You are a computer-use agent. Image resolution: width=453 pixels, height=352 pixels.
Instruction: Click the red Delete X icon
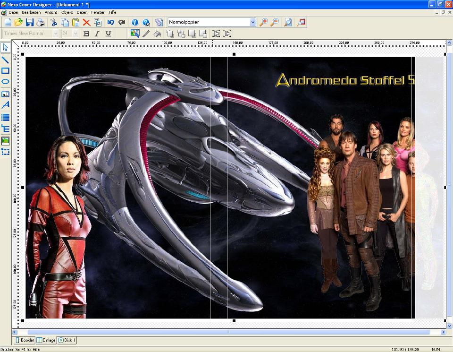pos(86,22)
